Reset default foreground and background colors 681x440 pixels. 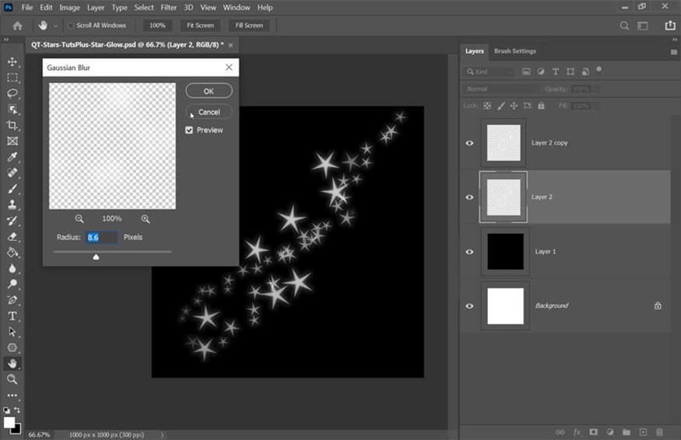point(6,410)
